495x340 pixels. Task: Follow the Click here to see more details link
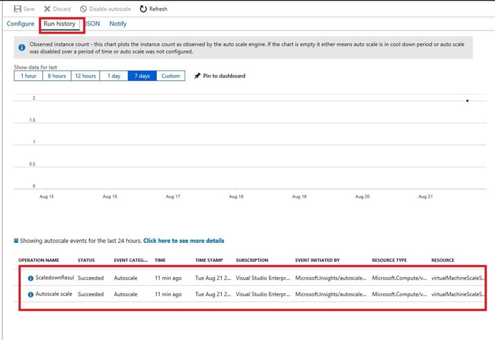(x=183, y=241)
